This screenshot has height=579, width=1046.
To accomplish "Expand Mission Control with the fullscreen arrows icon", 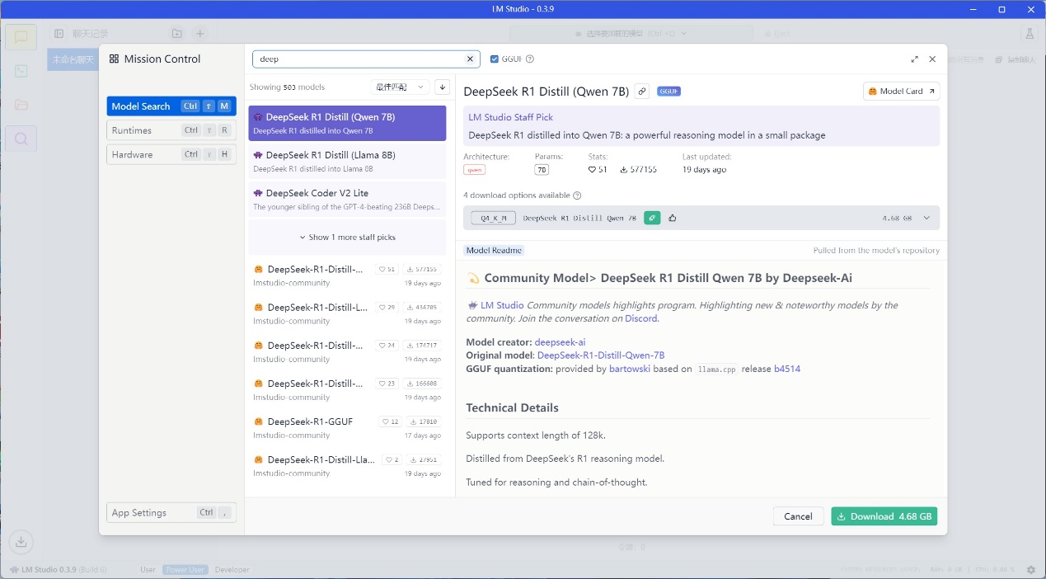I will (914, 59).
